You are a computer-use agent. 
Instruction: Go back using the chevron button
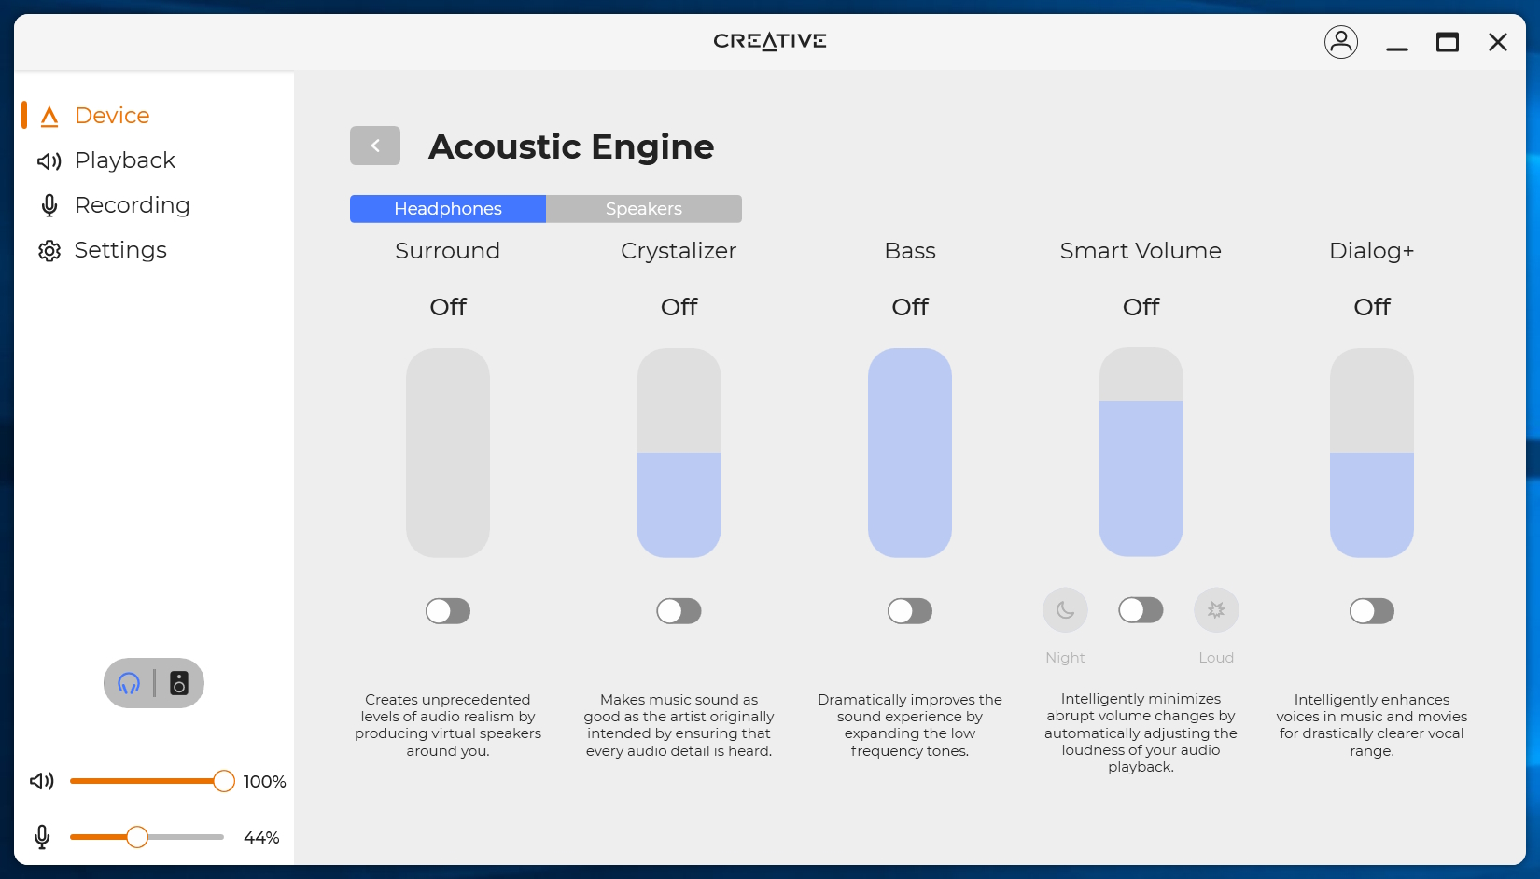(375, 146)
